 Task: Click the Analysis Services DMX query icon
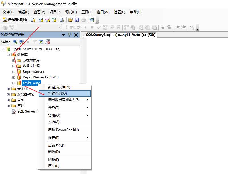[x=48, y=20]
